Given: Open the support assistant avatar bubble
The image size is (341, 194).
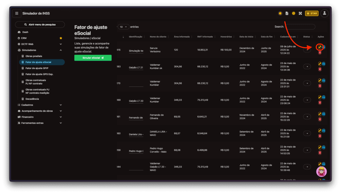Looking at the screenshot, I should [321, 171].
